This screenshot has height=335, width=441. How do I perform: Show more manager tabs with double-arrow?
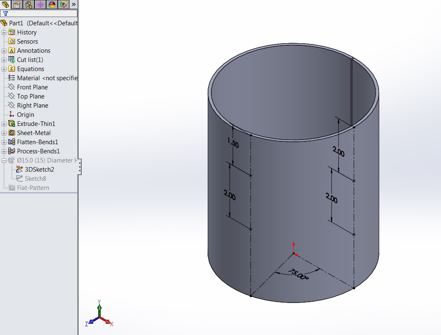click(x=74, y=5)
